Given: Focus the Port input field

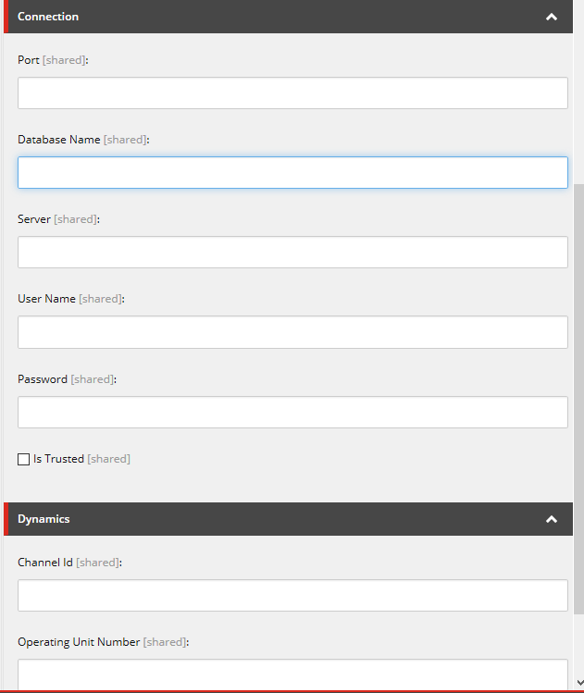Looking at the screenshot, I should (292, 93).
